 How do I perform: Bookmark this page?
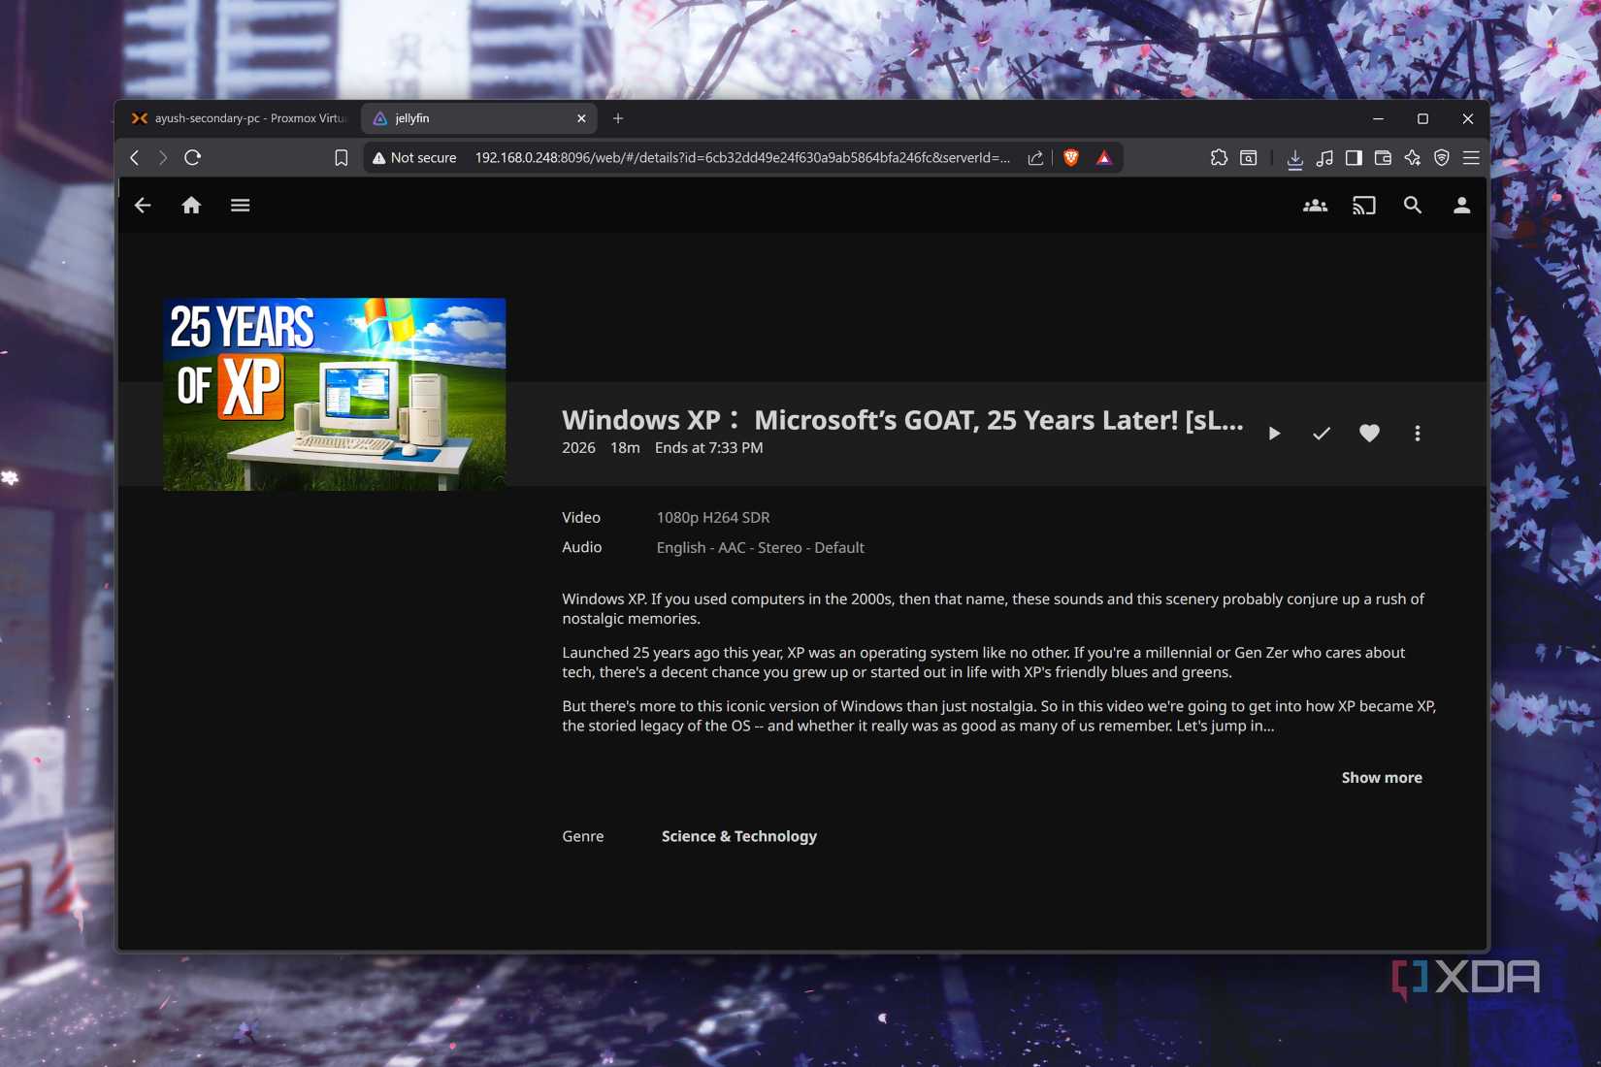[x=342, y=158]
